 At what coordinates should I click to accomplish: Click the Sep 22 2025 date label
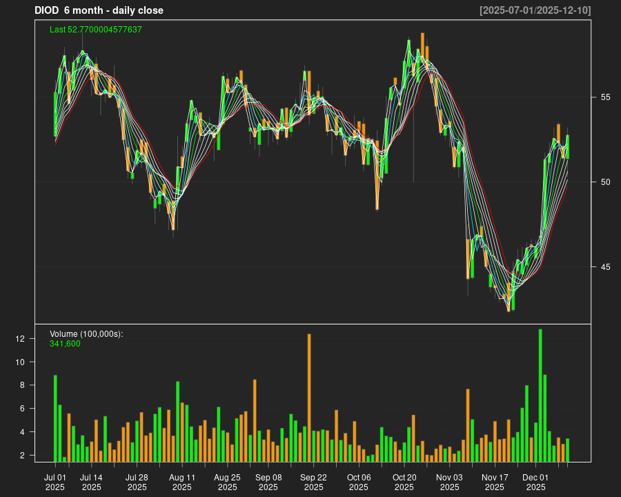[x=313, y=482]
